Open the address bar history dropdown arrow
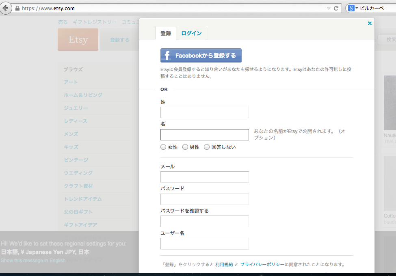Screen dimensions: 396x276 (329, 9)
